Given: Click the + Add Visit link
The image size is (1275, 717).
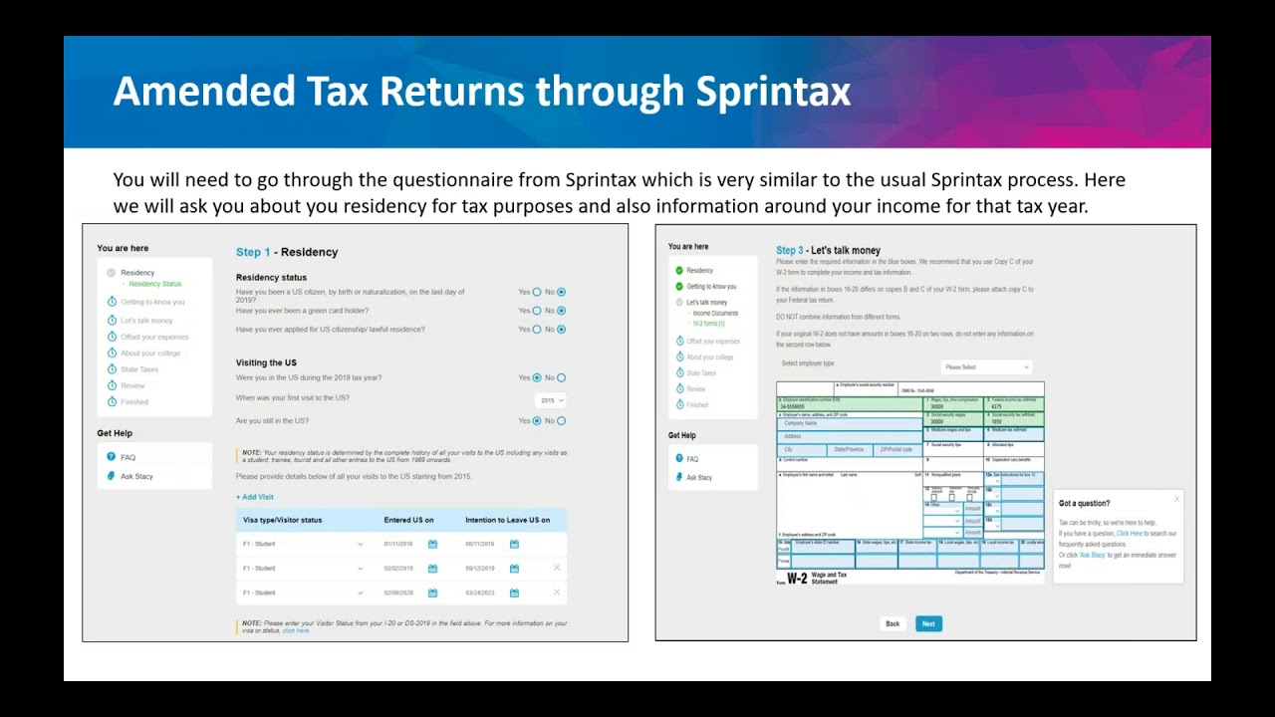Looking at the screenshot, I should tap(255, 497).
